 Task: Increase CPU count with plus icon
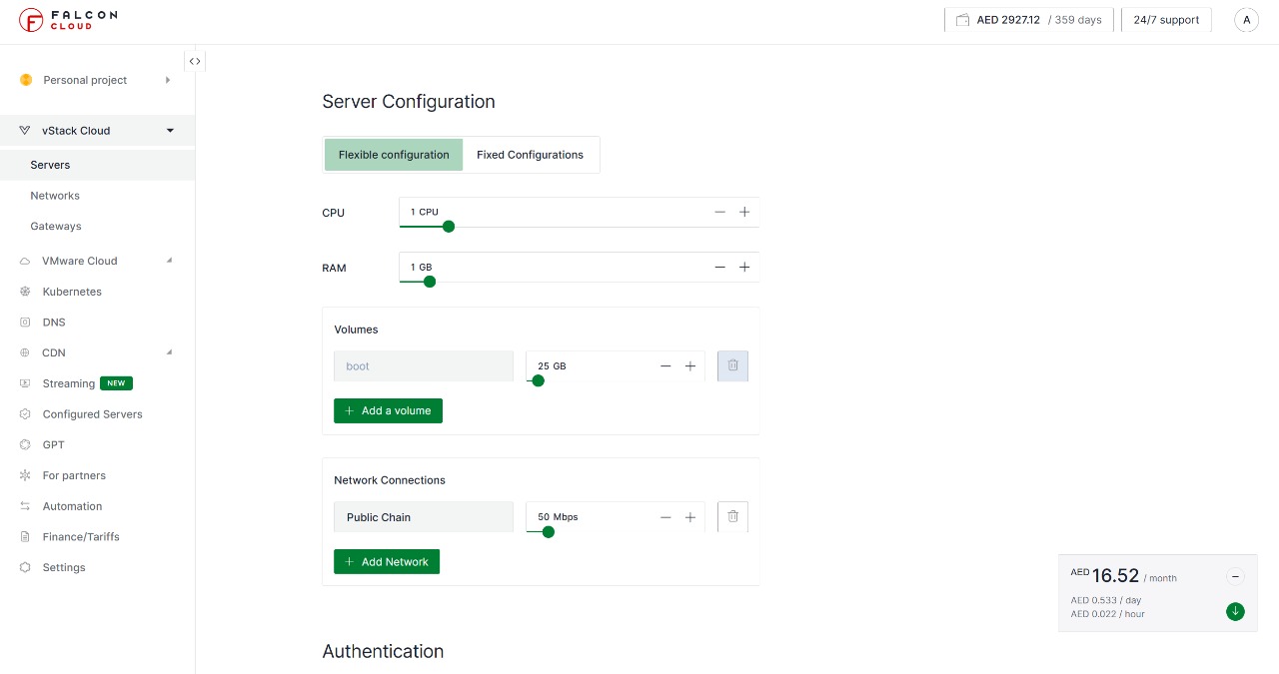pos(744,212)
